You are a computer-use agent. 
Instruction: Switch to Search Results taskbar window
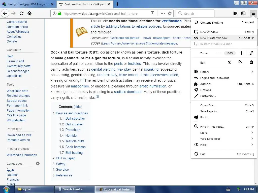75,189
